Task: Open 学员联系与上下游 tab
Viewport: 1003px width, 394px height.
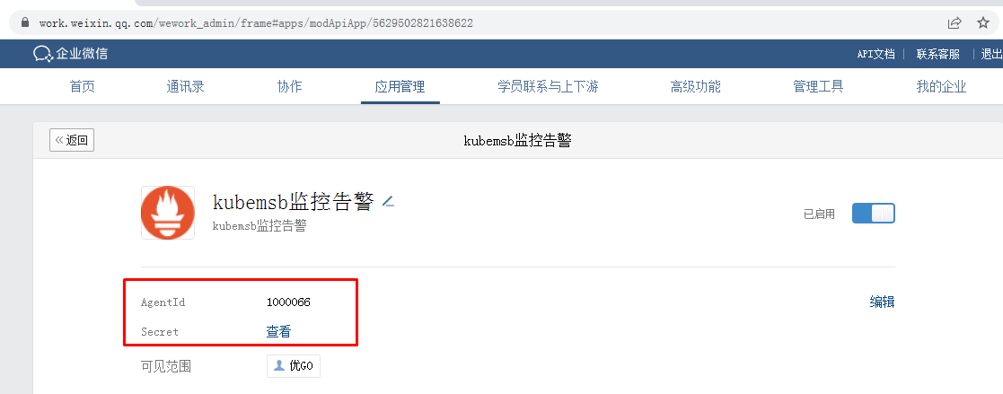Action: [x=549, y=87]
